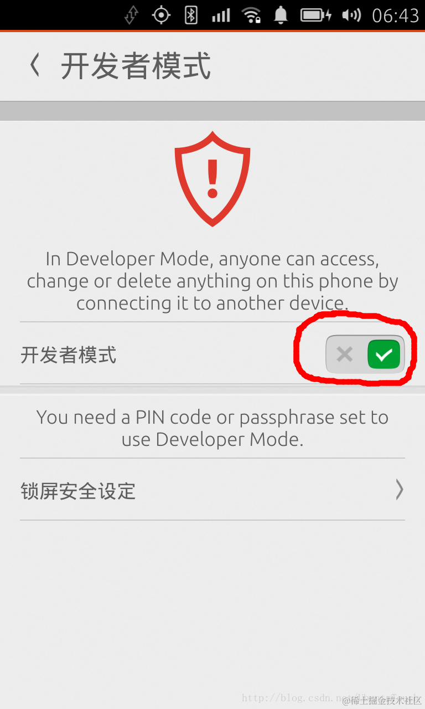Image resolution: width=425 pixels, height=709 pixels.
Task: Tap the Developer Mode warning text
Action: [x=212, y=281]
